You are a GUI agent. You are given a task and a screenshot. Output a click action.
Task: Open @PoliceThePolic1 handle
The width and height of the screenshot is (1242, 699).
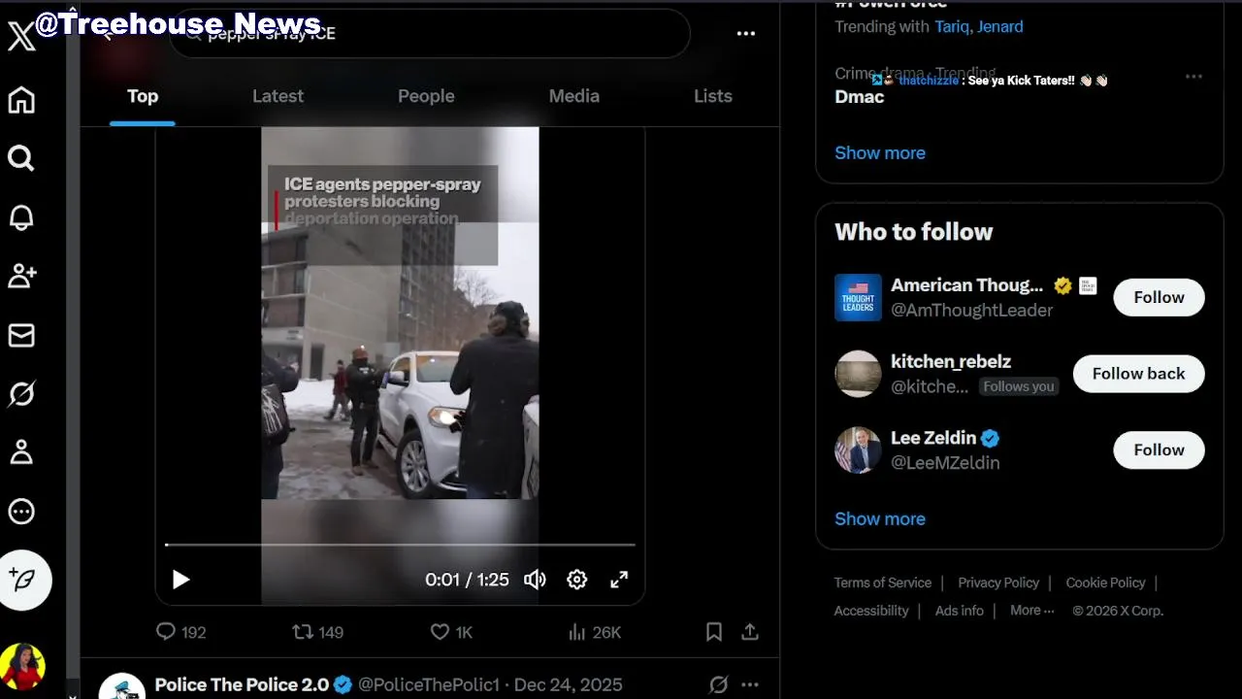[x=428, y=684]
